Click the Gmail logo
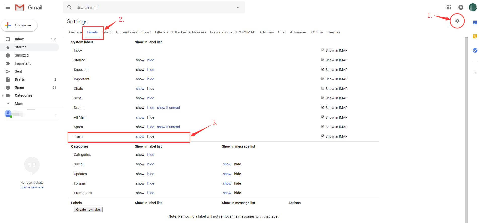Screen dimensions: 481x223 point(28,7)
